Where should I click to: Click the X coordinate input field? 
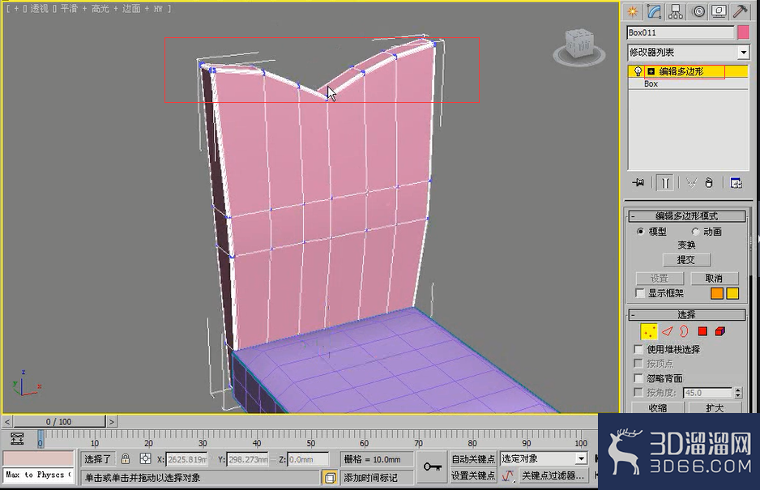[x=187, y=459]
